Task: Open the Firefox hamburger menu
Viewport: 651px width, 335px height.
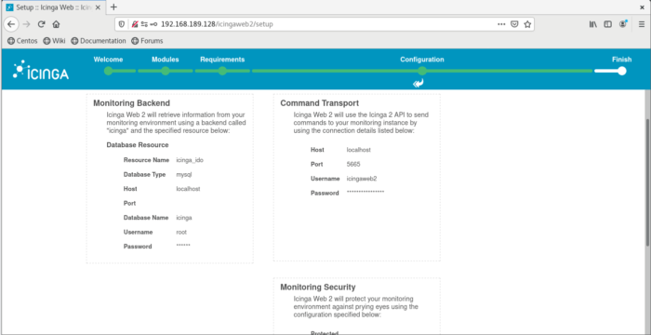Action: click(642, 24)
